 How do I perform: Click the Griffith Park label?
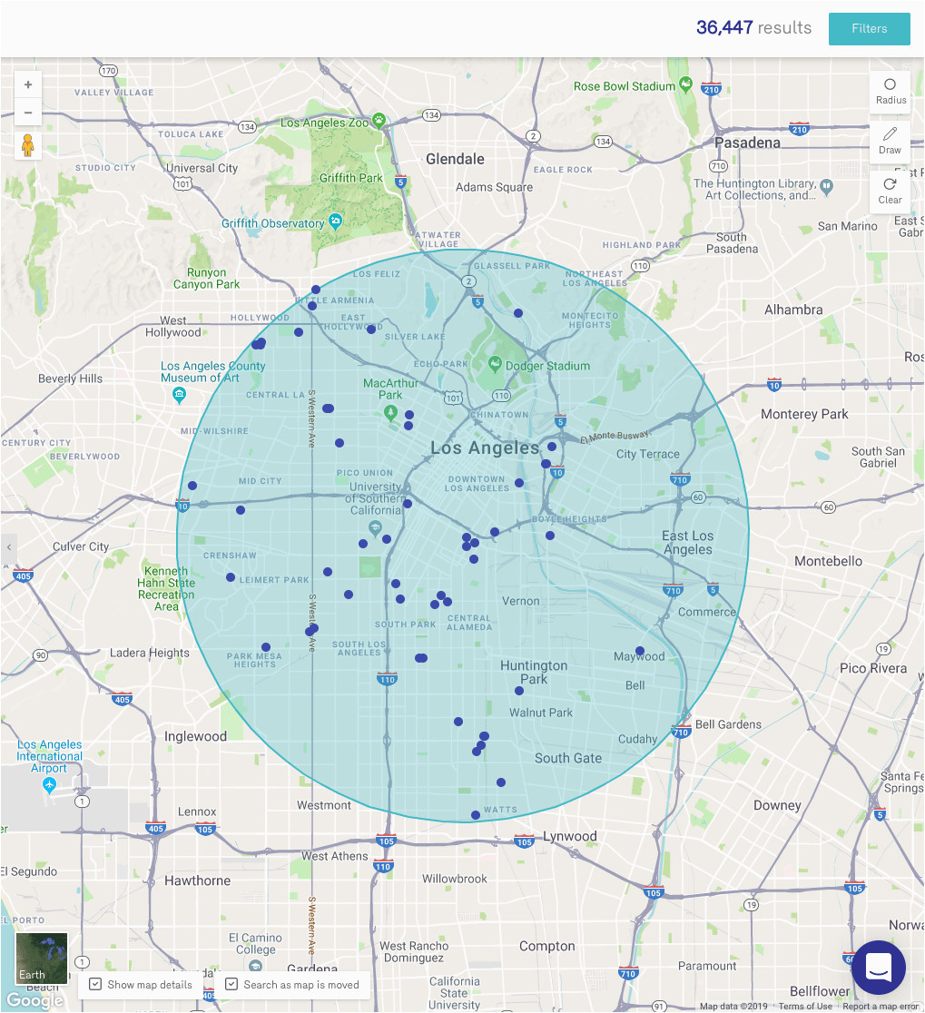(x=350, y=178)
